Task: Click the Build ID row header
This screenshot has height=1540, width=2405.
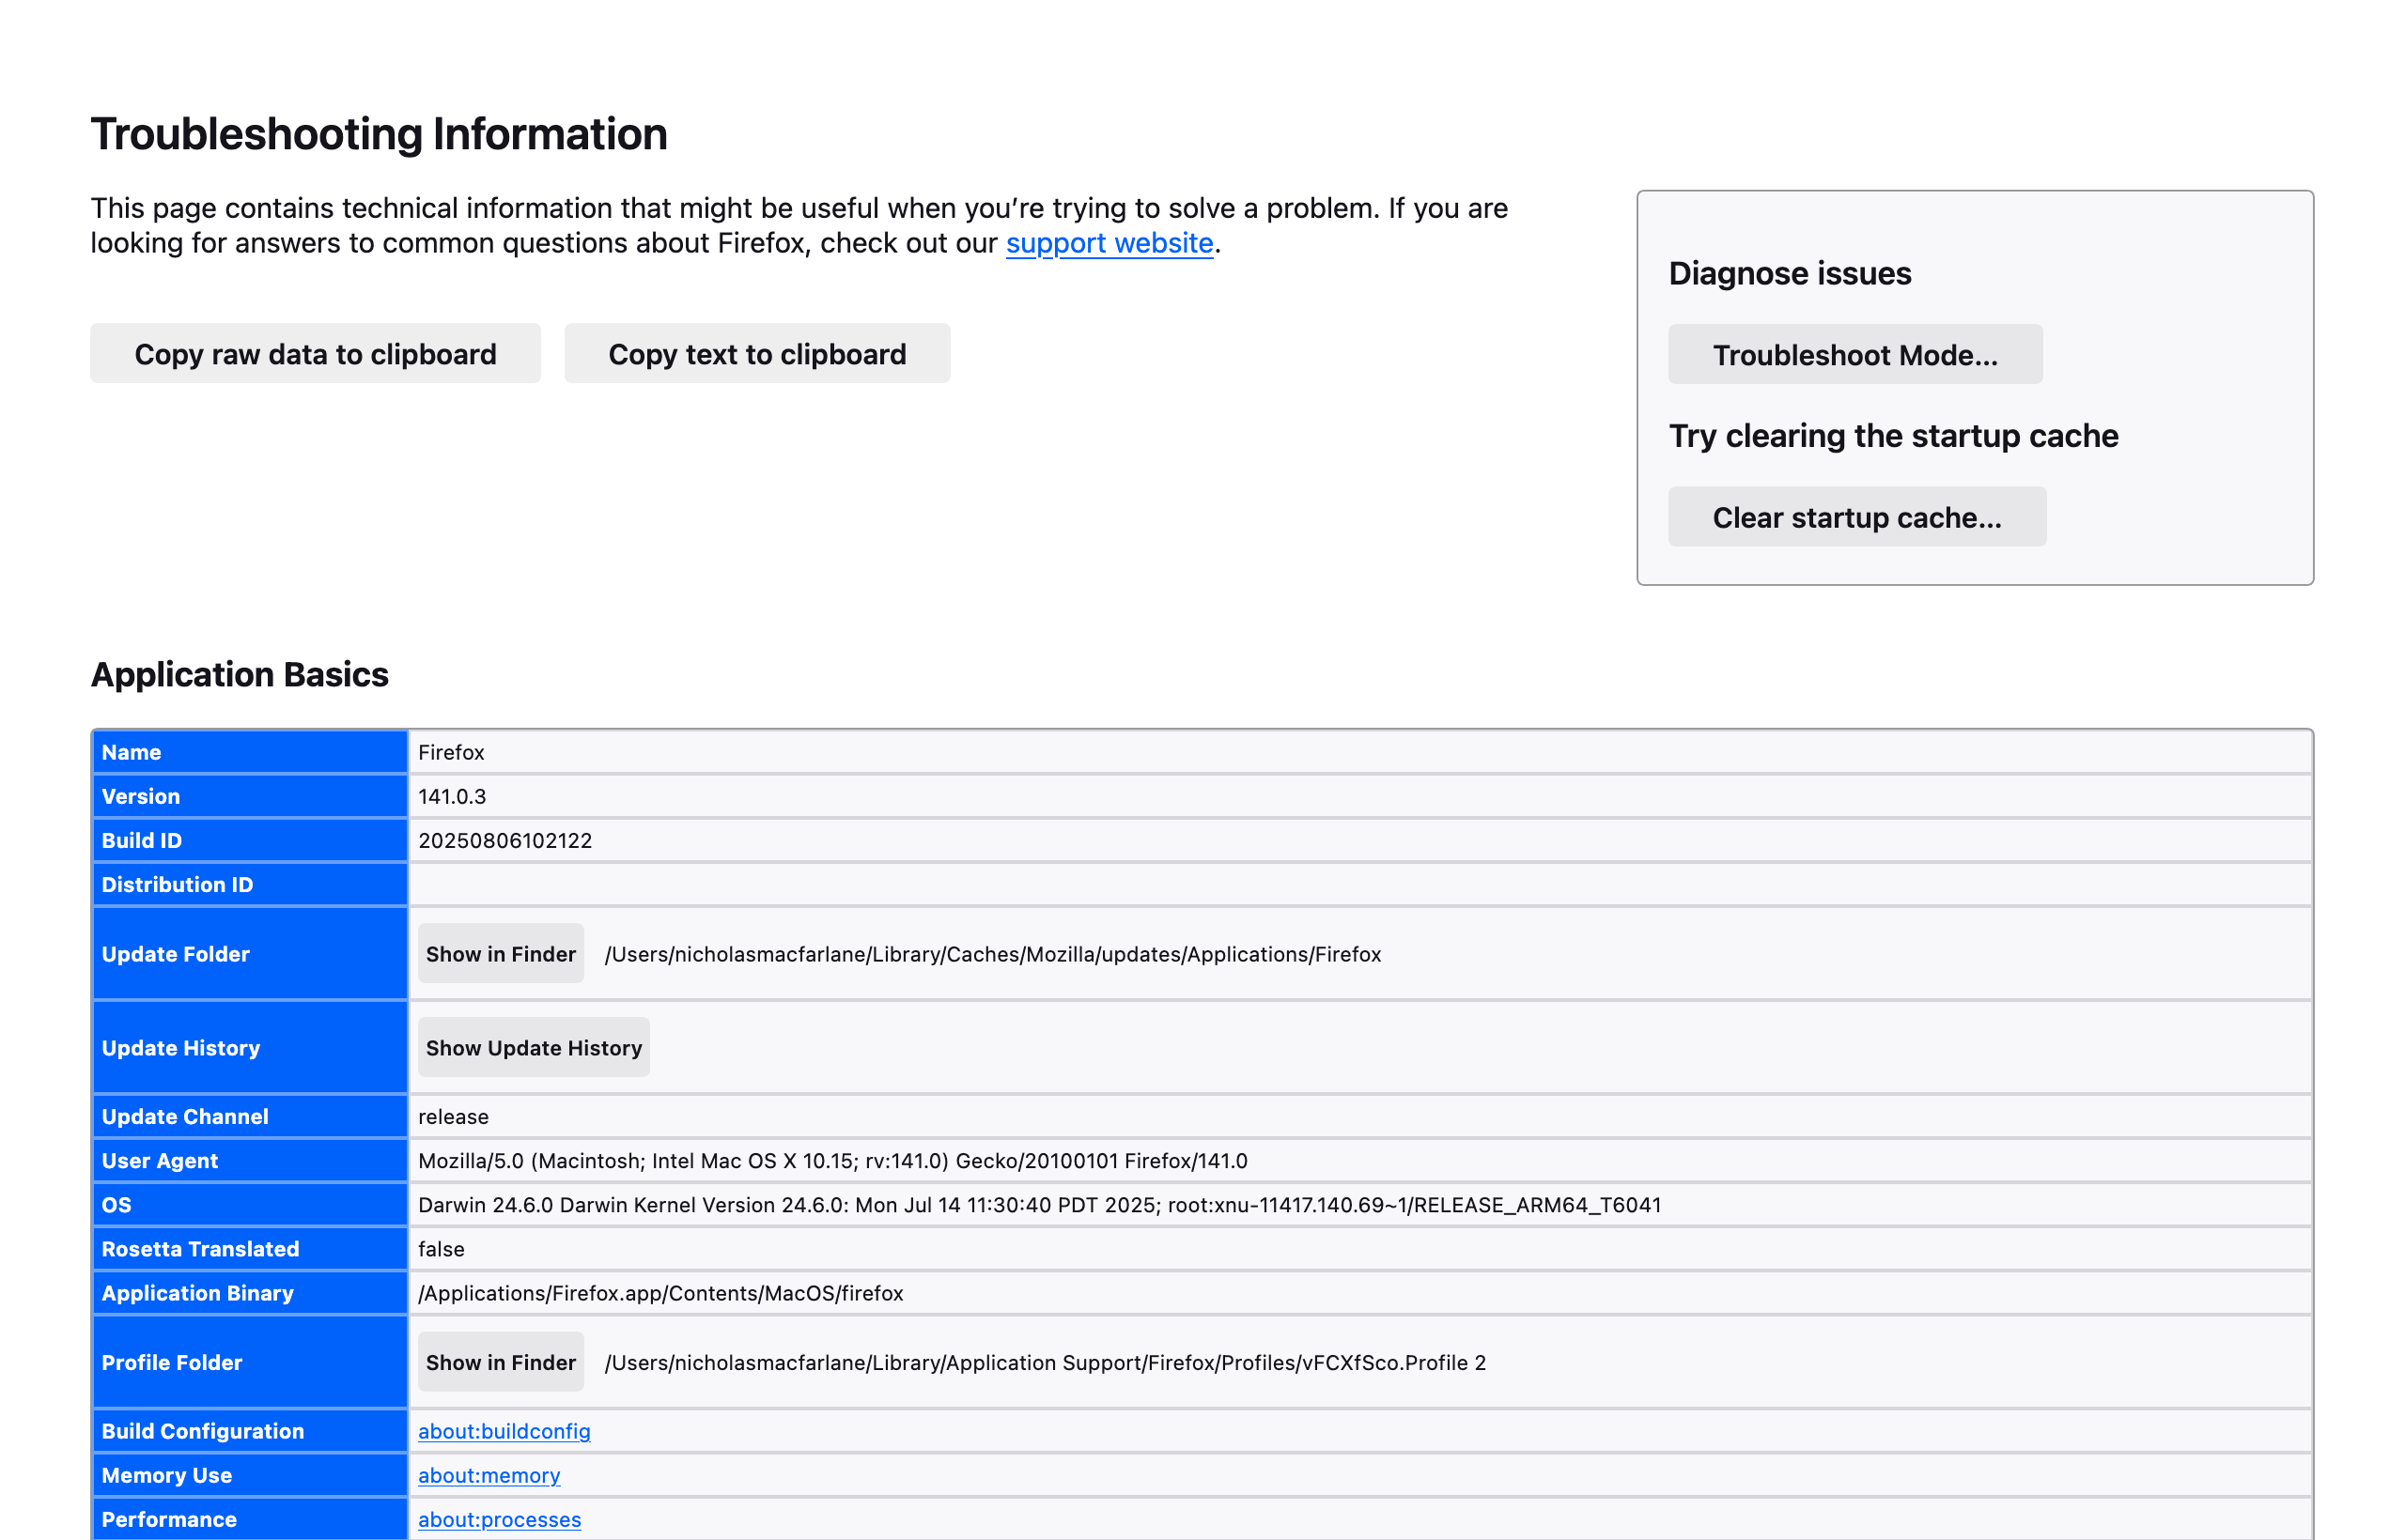Action: tap(249, 840)
